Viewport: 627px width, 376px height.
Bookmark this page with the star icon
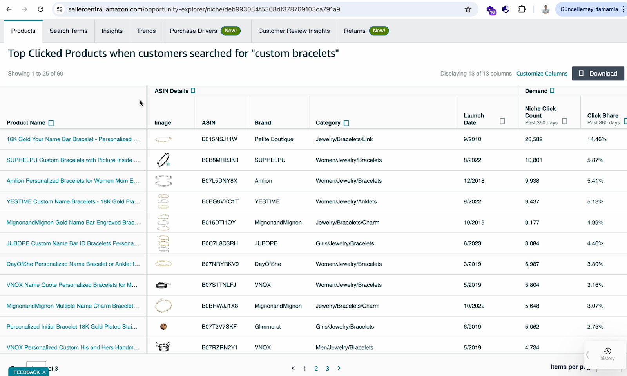click(468, 9)
